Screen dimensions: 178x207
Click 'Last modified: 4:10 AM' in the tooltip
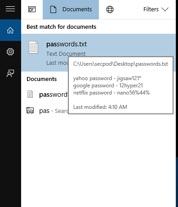click(x=100, y=107)
